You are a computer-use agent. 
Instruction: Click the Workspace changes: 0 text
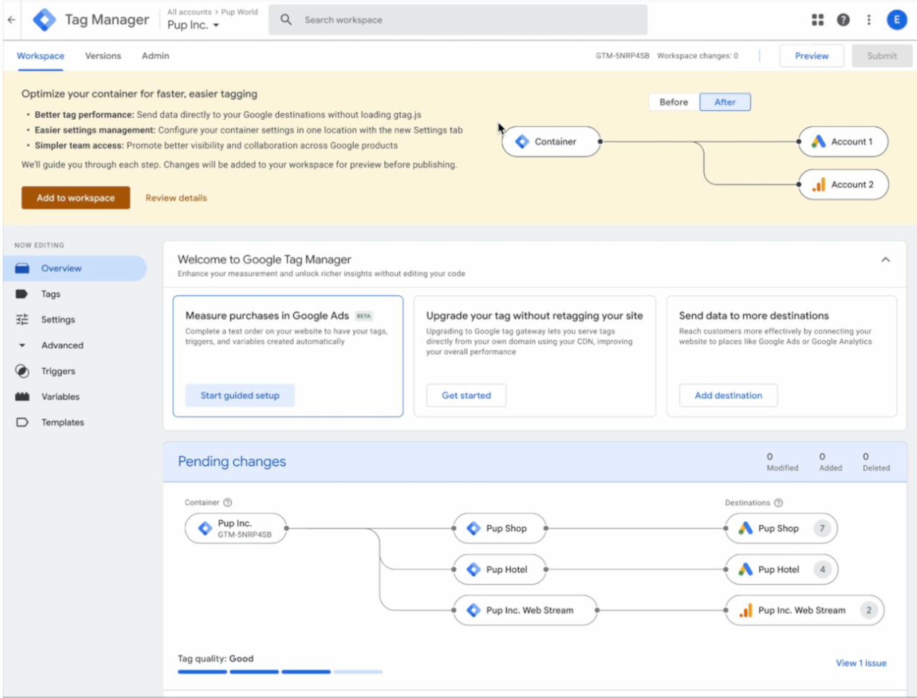point(697,56)
